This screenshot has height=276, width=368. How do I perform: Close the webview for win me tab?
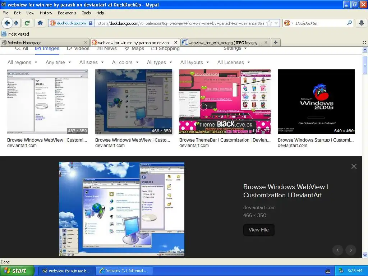point(176,42)
